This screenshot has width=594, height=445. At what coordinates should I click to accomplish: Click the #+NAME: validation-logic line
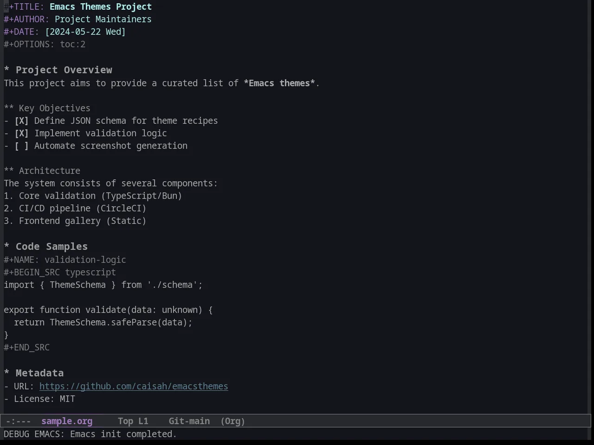coord(65,260)
